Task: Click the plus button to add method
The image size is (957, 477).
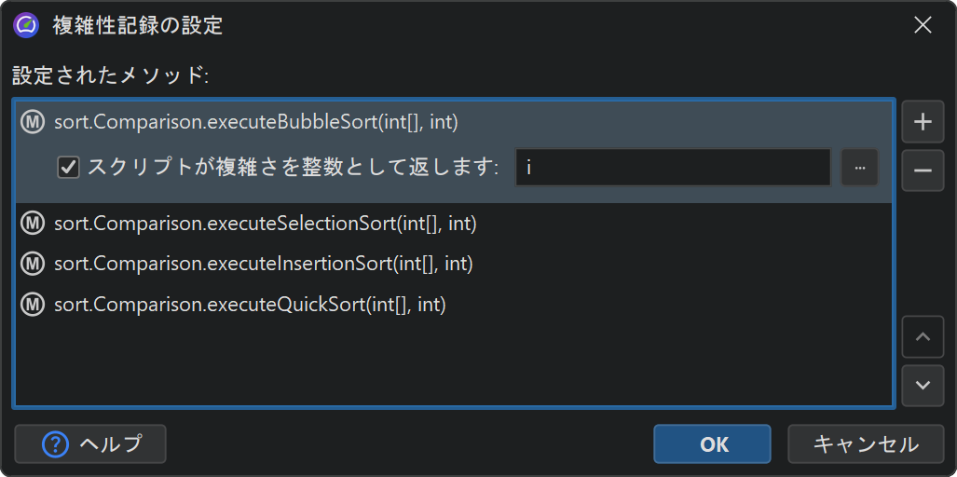Action: [x=923, y=123]
